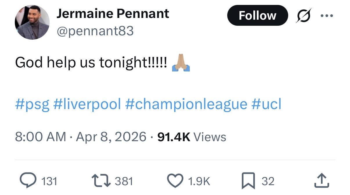Click the 8:00 AM Apr 8, 2026 timestamp
Viewport: 350px width, 195px height.
[80, 137]
